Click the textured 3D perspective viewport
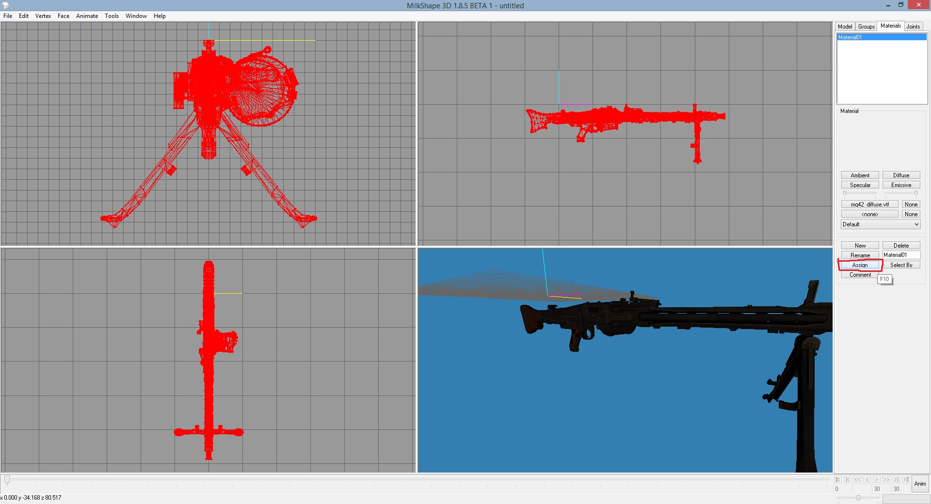The width and height of the screenshot is (931, 504). [625, 360]
